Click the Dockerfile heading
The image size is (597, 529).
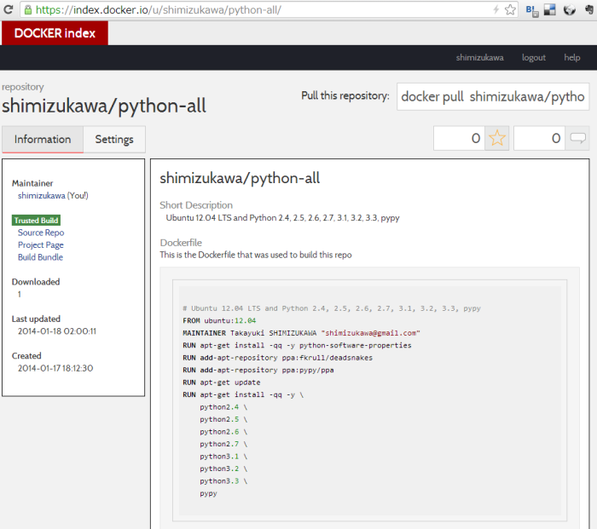(181, 243)
